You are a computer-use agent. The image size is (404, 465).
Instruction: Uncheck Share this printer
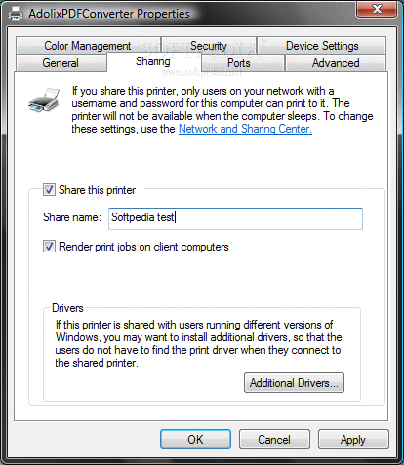pyautogui.click(x=49, y=190)
